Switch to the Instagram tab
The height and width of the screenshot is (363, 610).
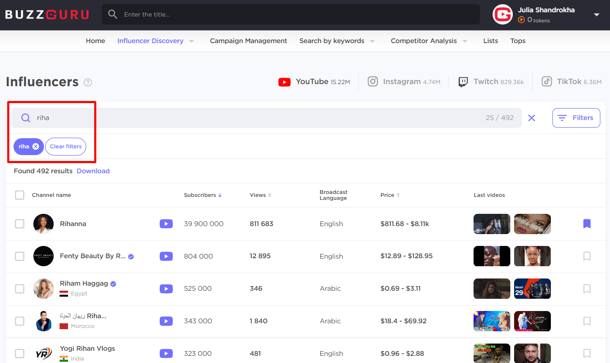click(404, 82)
